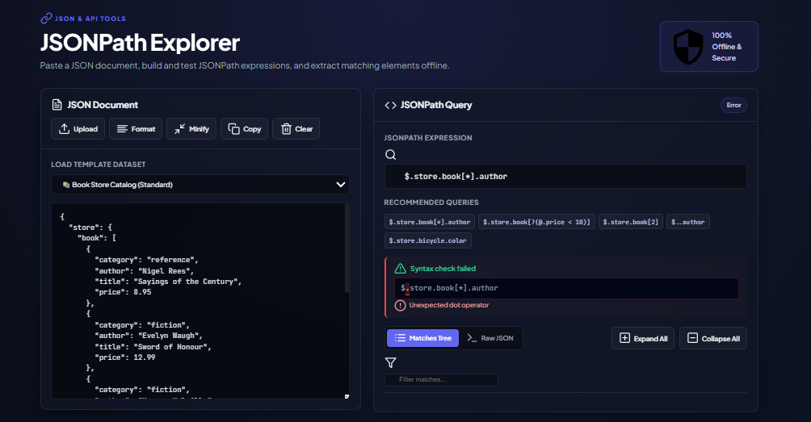The width and height of the screenshot is (811, 422).
Task: Switch to Raw JSON view
Action: click(x=490, y=338)
